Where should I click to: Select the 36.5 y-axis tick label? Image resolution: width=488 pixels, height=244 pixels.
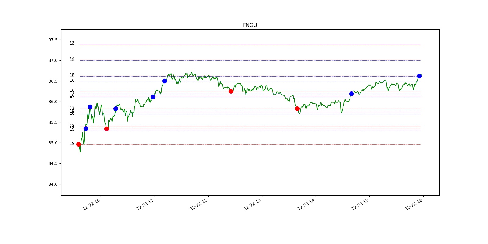(53, 81)
